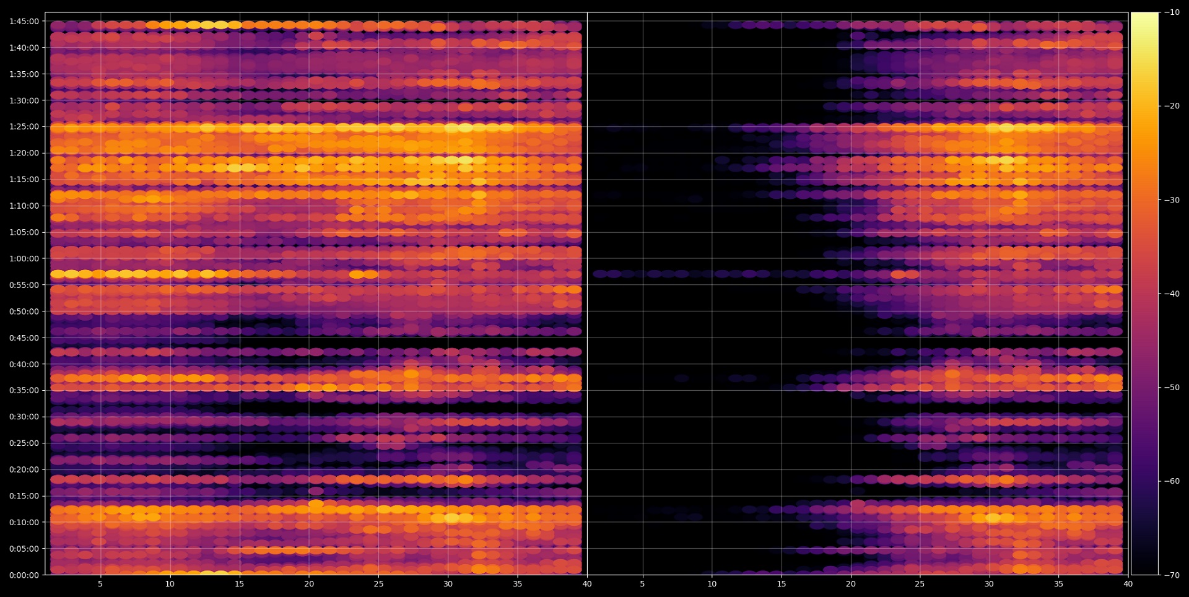
Task: Click the 0:55:00 time axis label
Action: pos(24,285)
